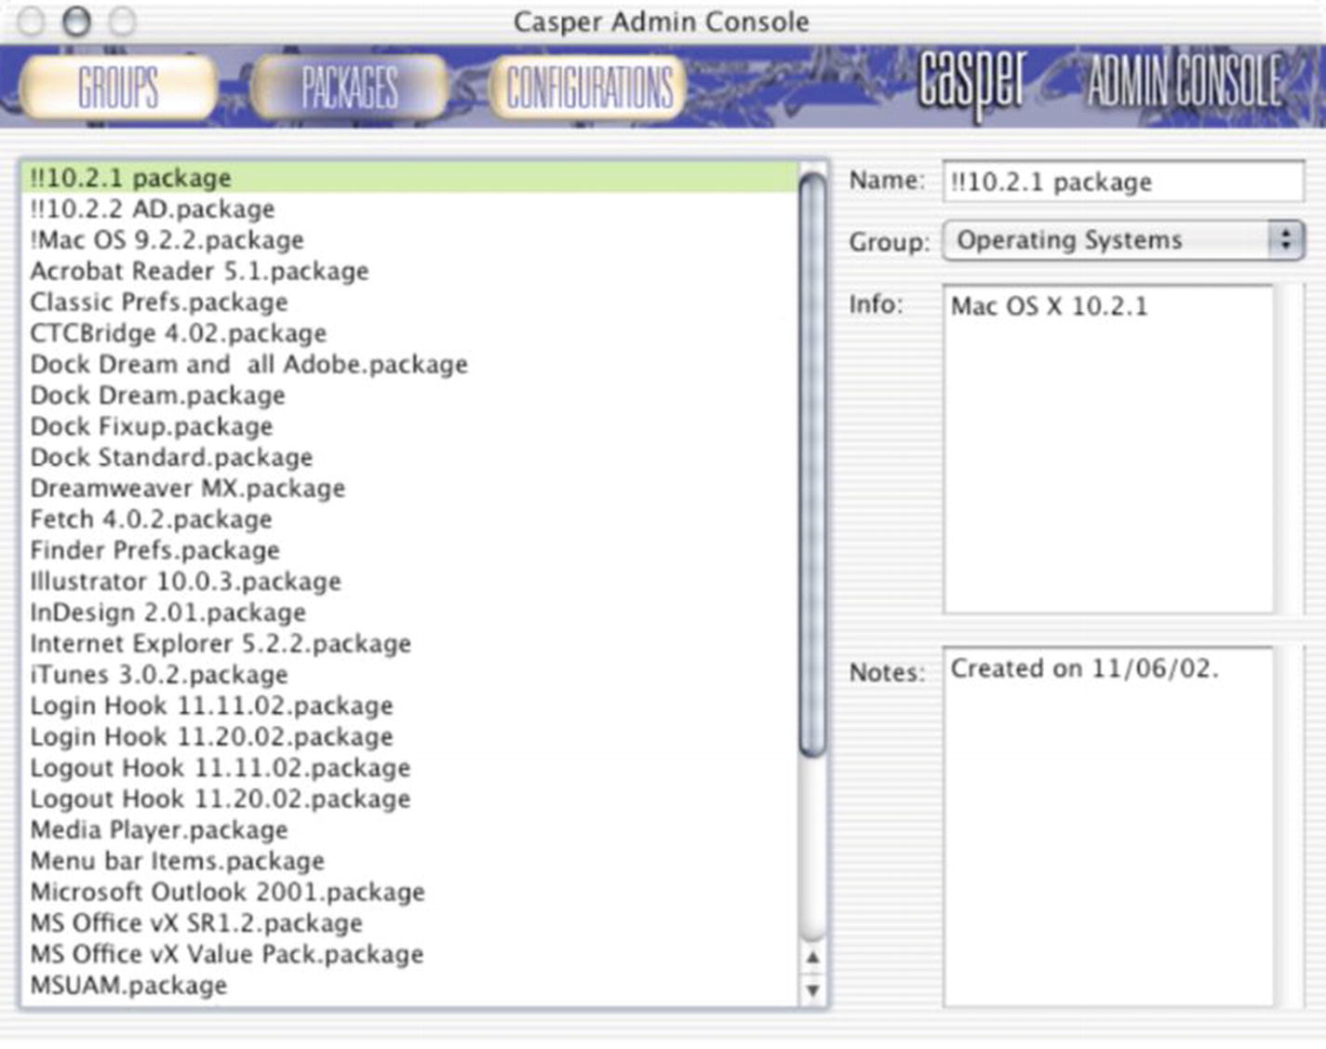Viewport: 1326px width, 1049px height.
Task: Select Menu bar Items.package
Action: coord(409,861)
